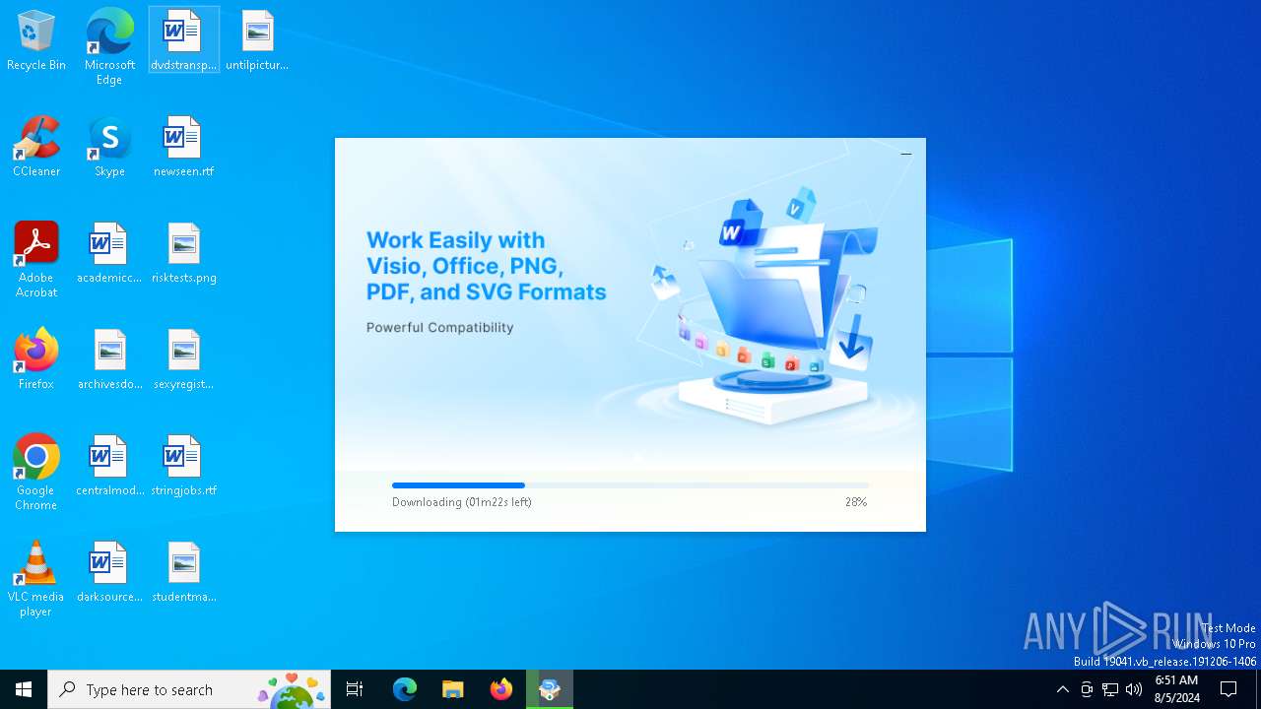
Task: Open the volume control tray icon
Action: (1134, 689)
